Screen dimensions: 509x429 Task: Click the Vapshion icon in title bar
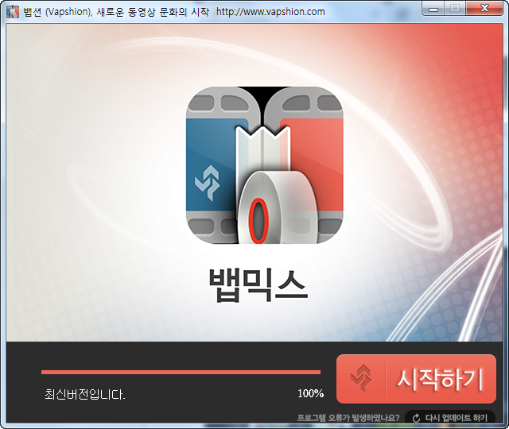click(x=13, y=12)
